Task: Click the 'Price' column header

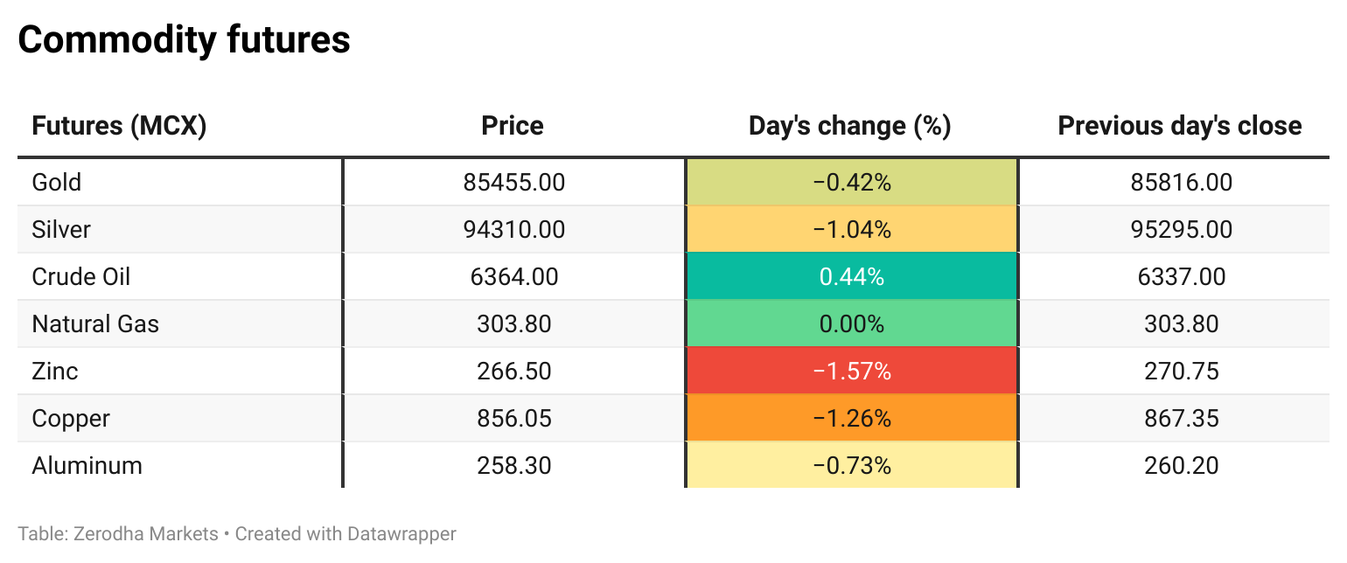Action: 513,126
